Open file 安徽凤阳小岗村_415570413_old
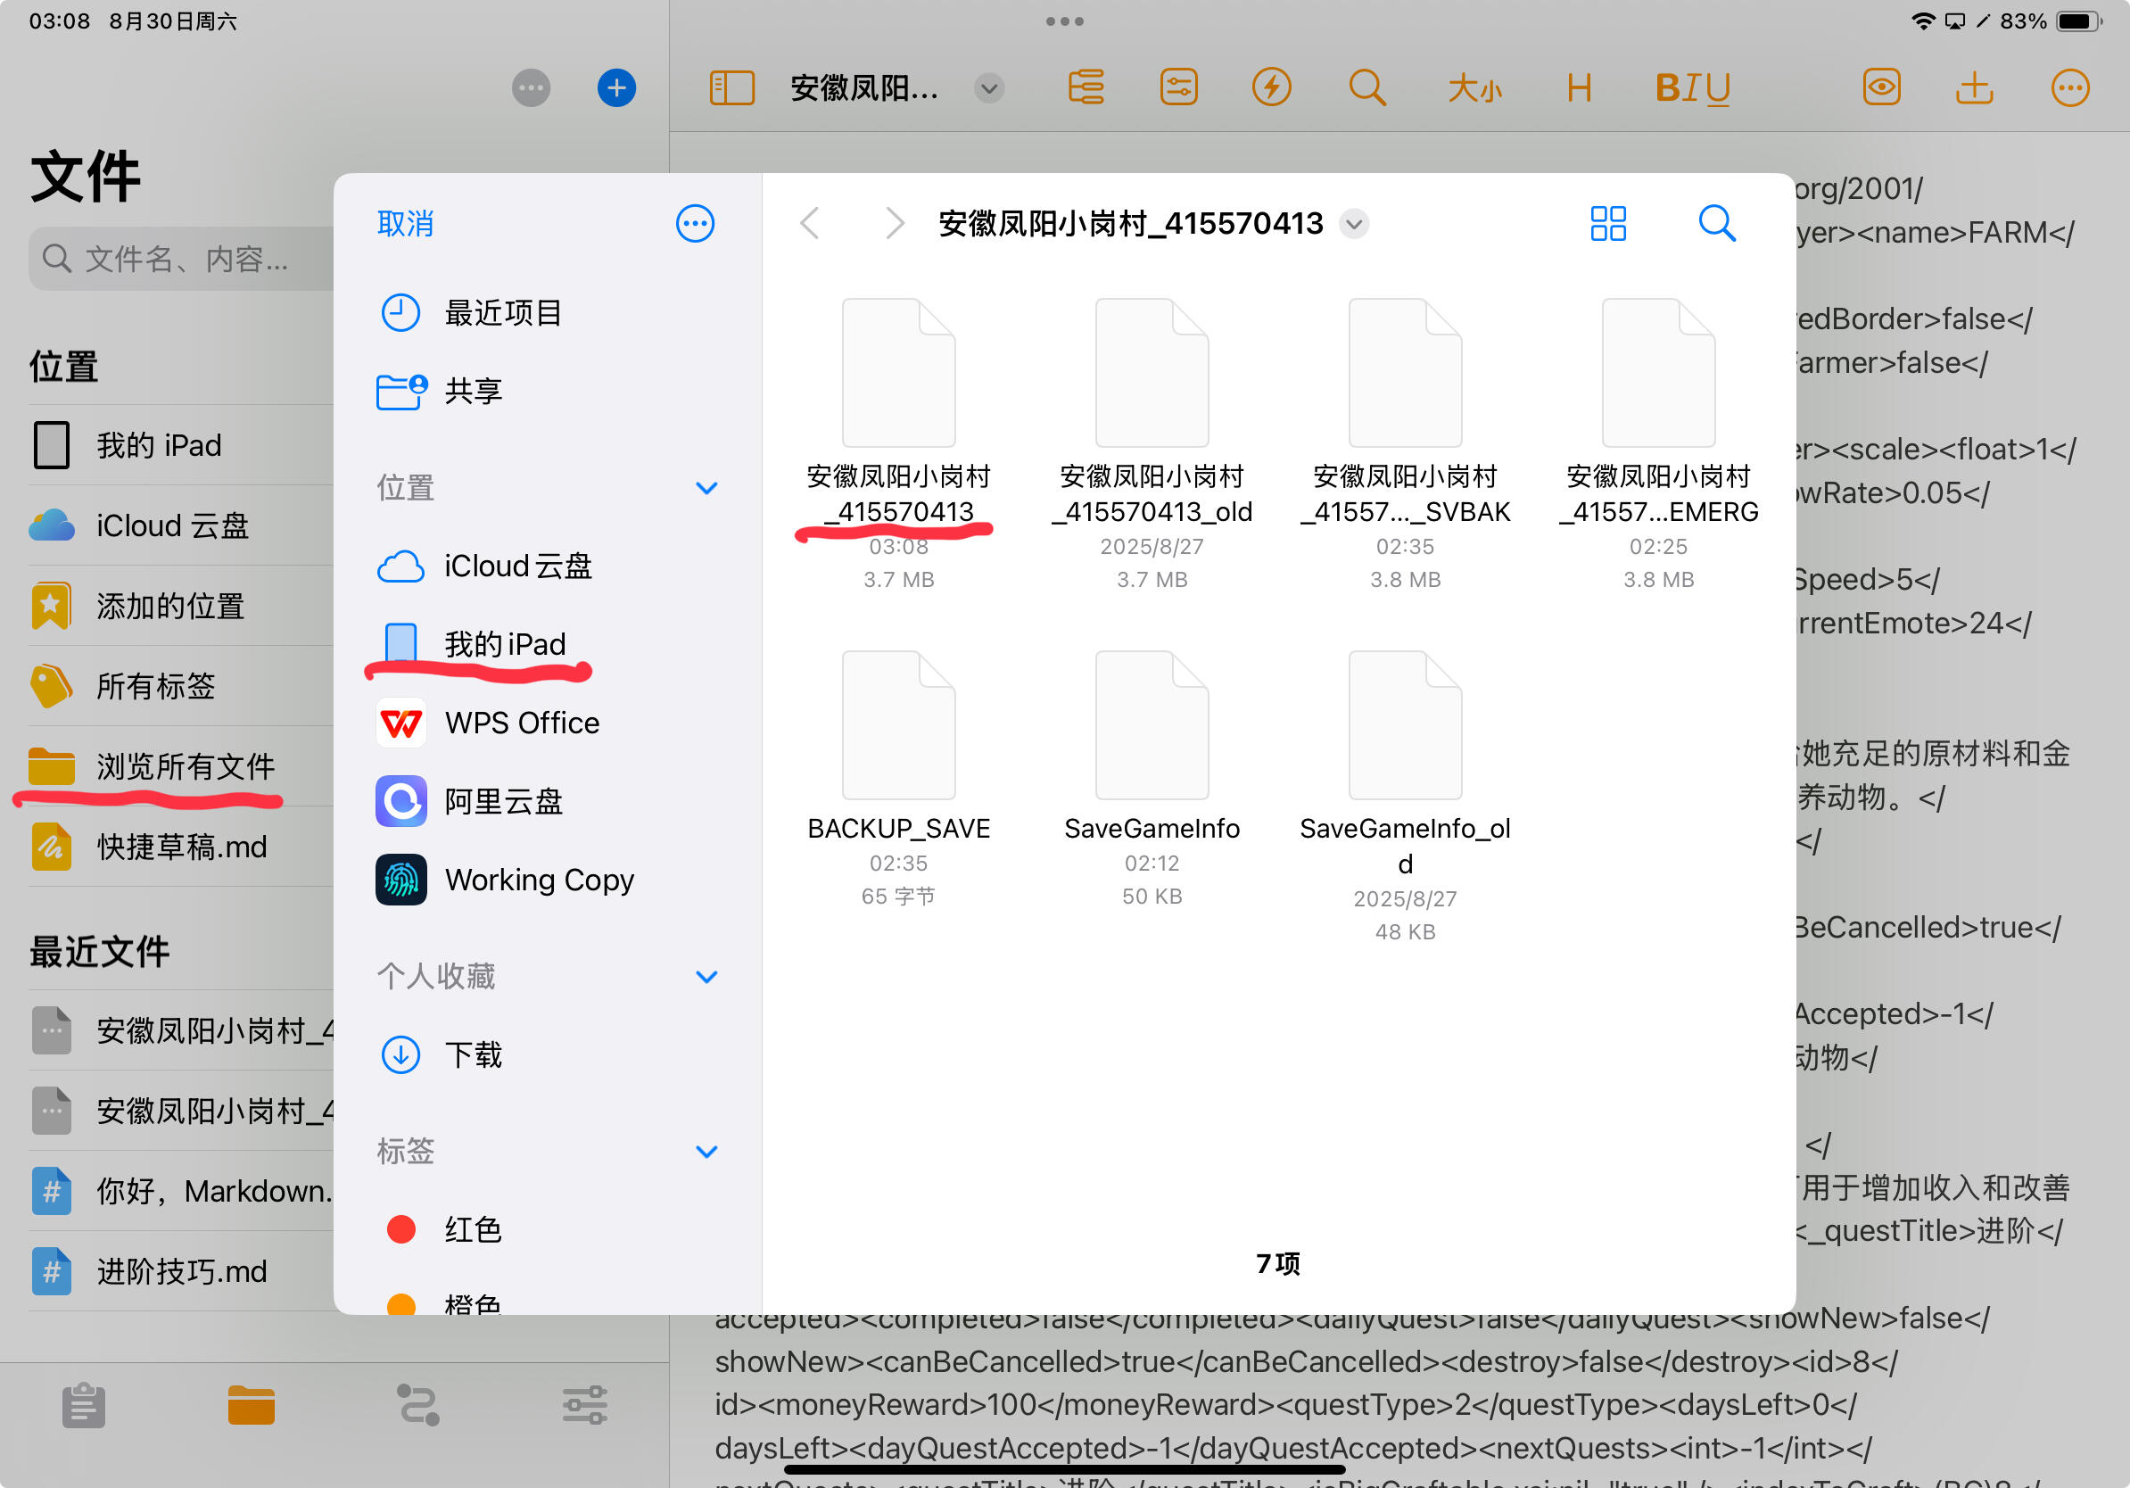The height and width of the screenshot is (1488, 2130). 1152,444
